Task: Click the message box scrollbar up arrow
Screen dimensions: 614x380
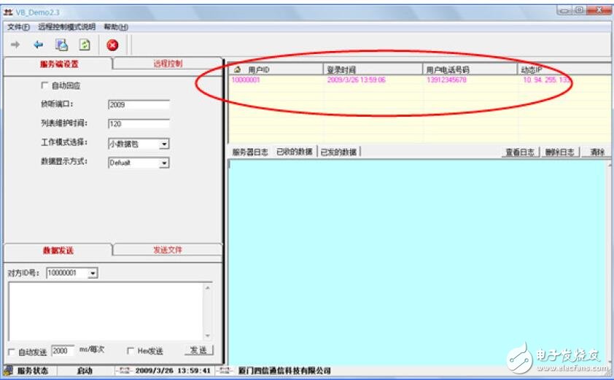Action: 208,288
